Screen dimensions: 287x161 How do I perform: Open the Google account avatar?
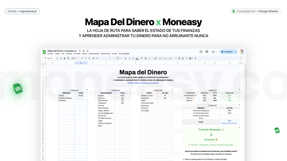(242, 52)
